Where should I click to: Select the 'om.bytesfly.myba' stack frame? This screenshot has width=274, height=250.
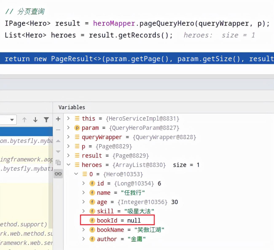26,141
